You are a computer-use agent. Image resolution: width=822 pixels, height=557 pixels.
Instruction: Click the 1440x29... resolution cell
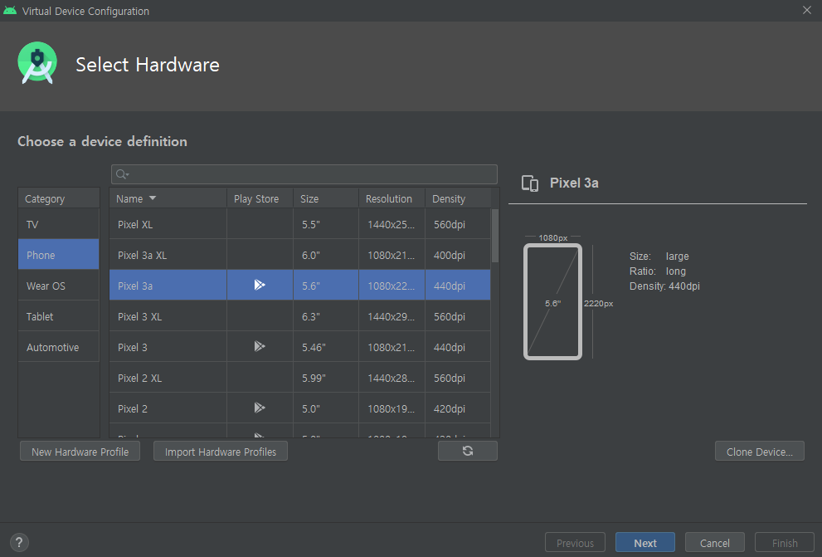click(392, 316)
